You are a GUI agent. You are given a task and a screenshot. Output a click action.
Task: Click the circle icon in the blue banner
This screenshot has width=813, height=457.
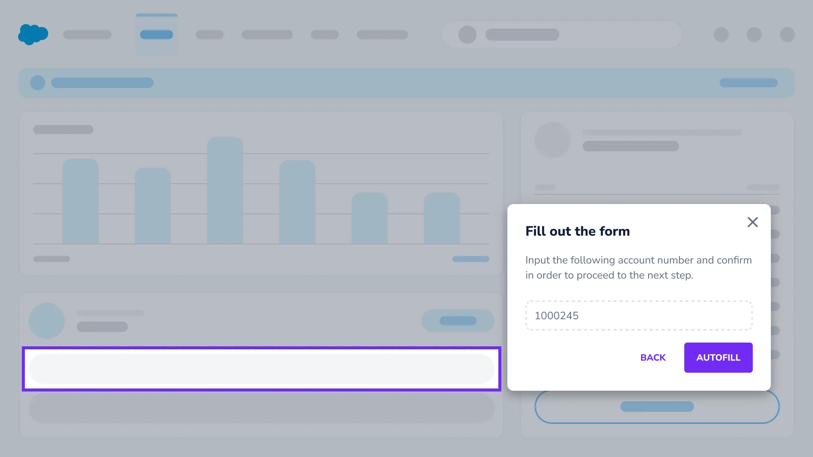[38, 83]
